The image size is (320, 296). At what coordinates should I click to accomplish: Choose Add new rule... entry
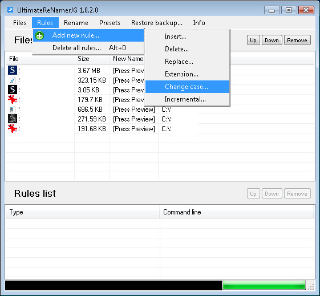[88, 35]
